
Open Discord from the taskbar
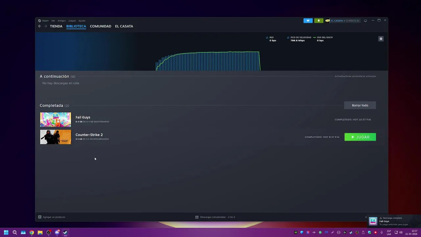tap(57, 232)
